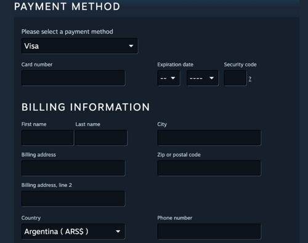
Task: Click the Card number input field
Action: click(73, 78)
